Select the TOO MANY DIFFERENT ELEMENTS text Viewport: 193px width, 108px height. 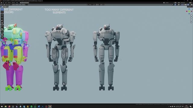[x=59, y=11]
